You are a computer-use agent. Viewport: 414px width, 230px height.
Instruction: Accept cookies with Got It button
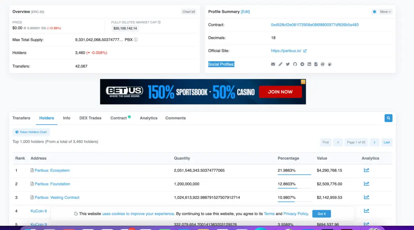[x=321, y=214]
